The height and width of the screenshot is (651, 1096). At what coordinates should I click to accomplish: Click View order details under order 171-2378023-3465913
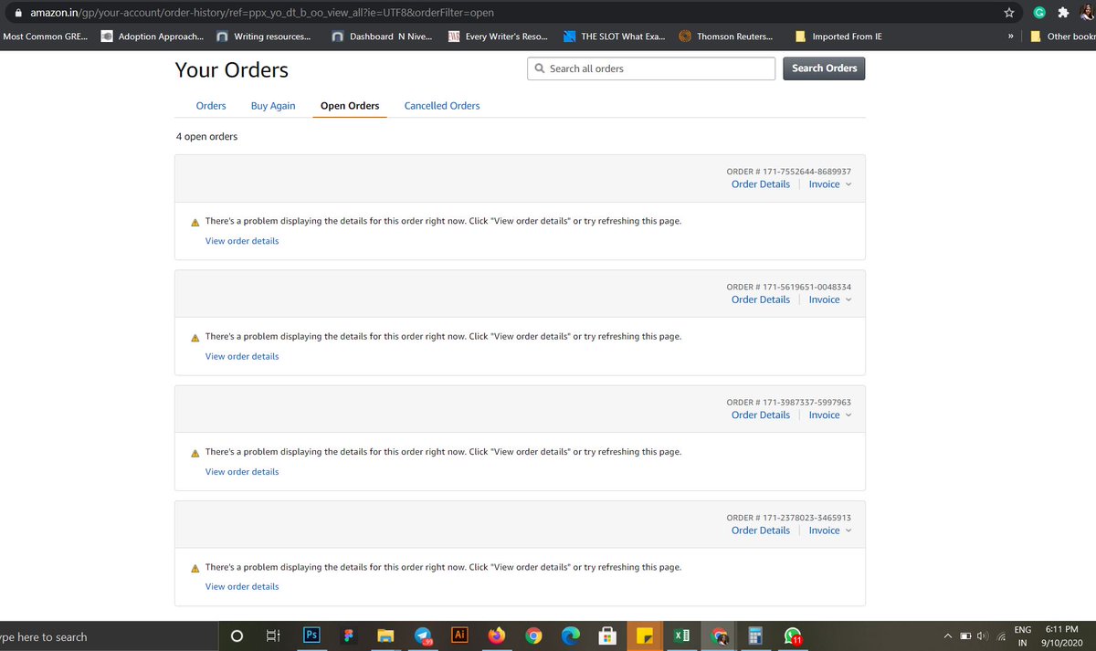point(242,586)
